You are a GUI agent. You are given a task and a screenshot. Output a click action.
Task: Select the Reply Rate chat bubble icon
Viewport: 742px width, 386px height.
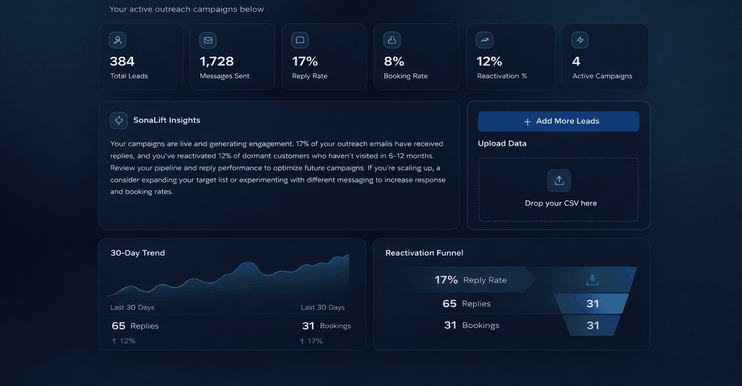pyautogui.click(x=300, y=40)
